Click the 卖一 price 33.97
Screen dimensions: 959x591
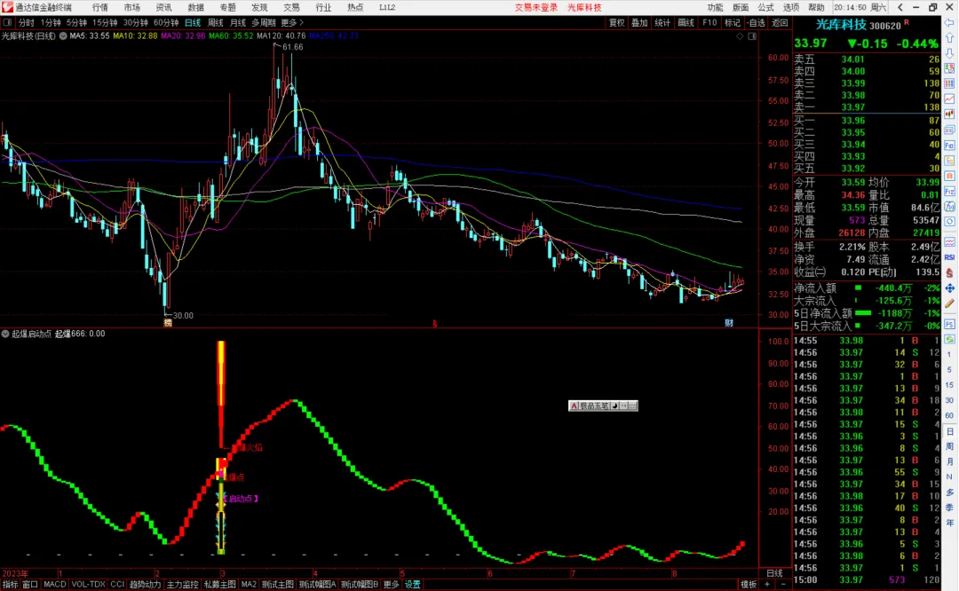[x=852, y=107]
